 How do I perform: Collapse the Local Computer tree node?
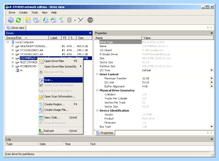(8, 42)
